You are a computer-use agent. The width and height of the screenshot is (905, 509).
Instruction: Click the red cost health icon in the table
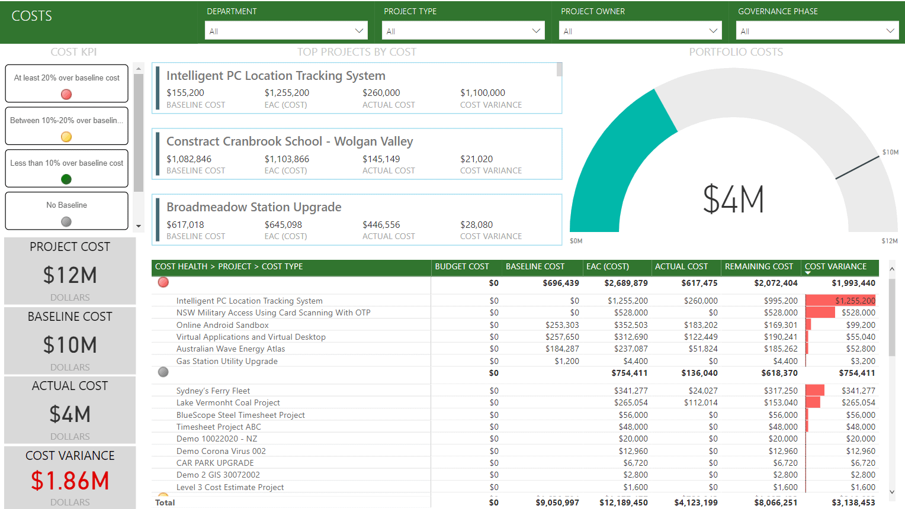tap(163, 283)
